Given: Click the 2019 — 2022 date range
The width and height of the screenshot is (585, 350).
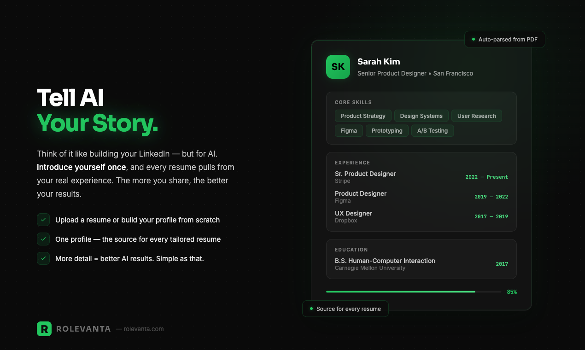Looking at the screenshot, I should pos(491,197).
